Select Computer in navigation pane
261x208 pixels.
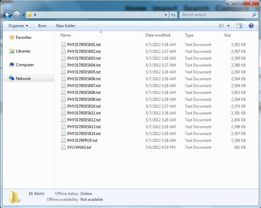[22, 65]
